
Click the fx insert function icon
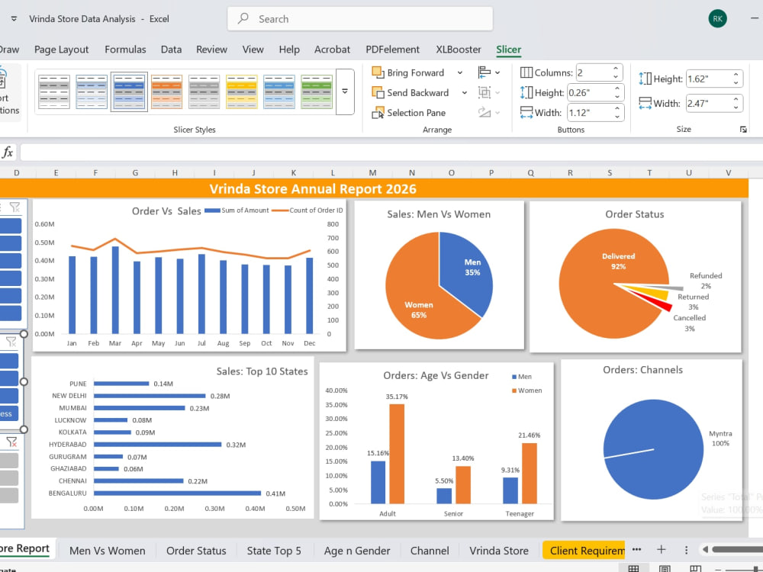tap(8, 153)
